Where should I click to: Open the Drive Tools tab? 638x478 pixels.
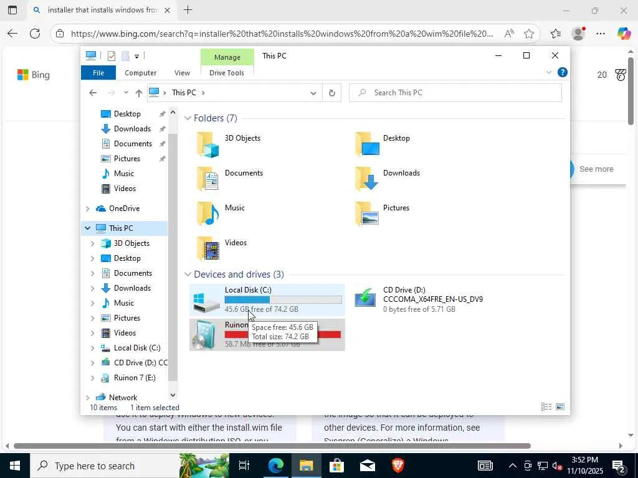pyautogui.click(x=227, y=73)
